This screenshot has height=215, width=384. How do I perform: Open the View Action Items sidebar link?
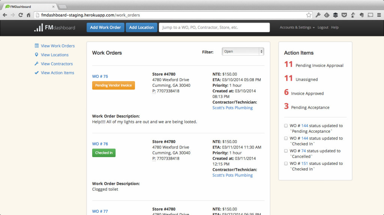point(57,73)
